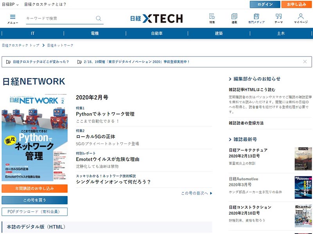Image resolution: width=313 pixels, height=234 pixels.
Task: Open the 連載 icon in header
Action: pos(234,18)
